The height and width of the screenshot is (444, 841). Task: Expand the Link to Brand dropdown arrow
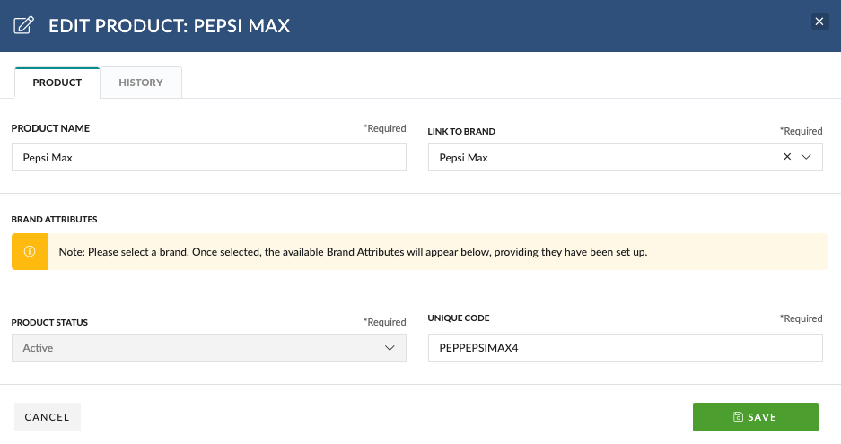pos(806,157)
